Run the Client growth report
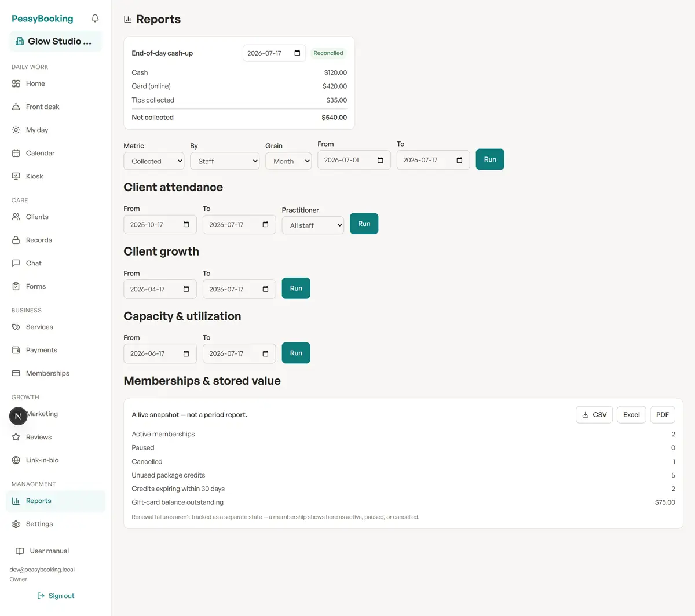The image size is (695, 616). (296, 289)
